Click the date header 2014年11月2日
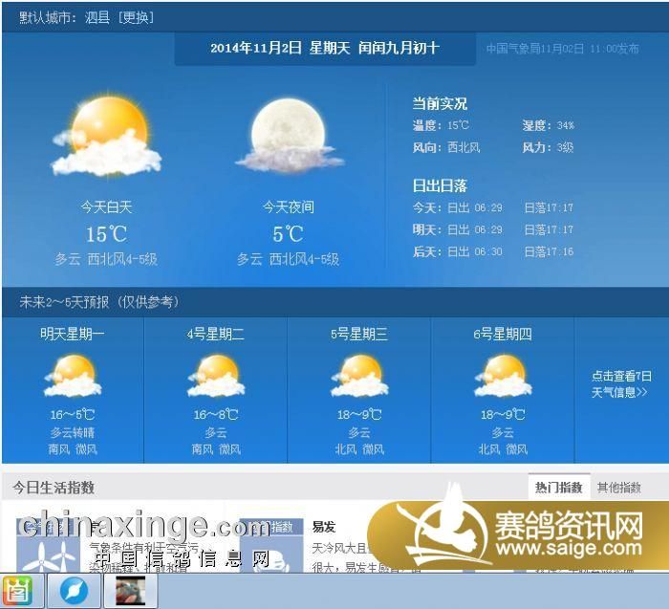This screenshot has width=669, height=609. coord(324,48)
